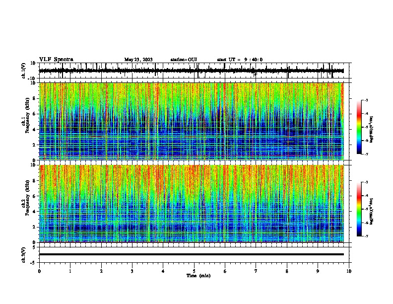
Task: Click tick label "5" on the time axis
Action: (x=194, y=271)
